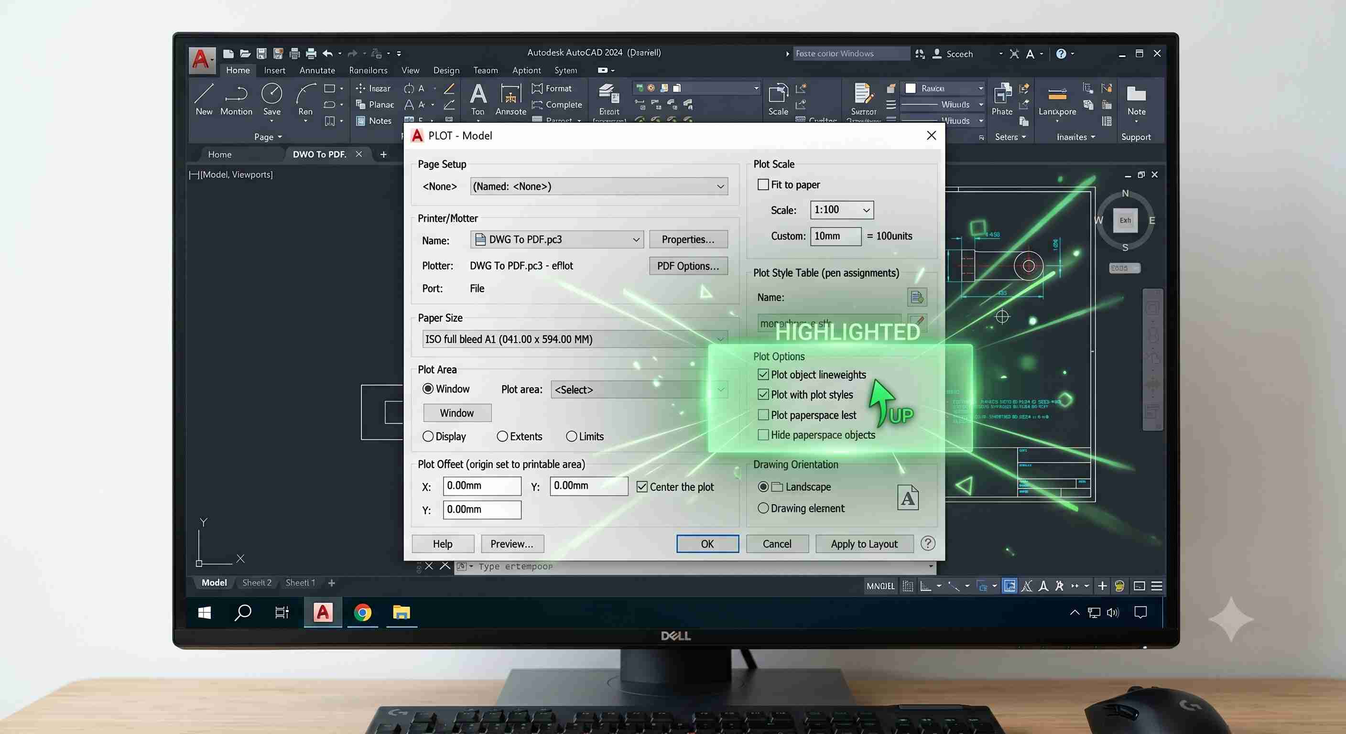Viewport: 1346px width, 734px height.
Task: Click the Sиrтroт match properties icon
Action: point(863,99)
